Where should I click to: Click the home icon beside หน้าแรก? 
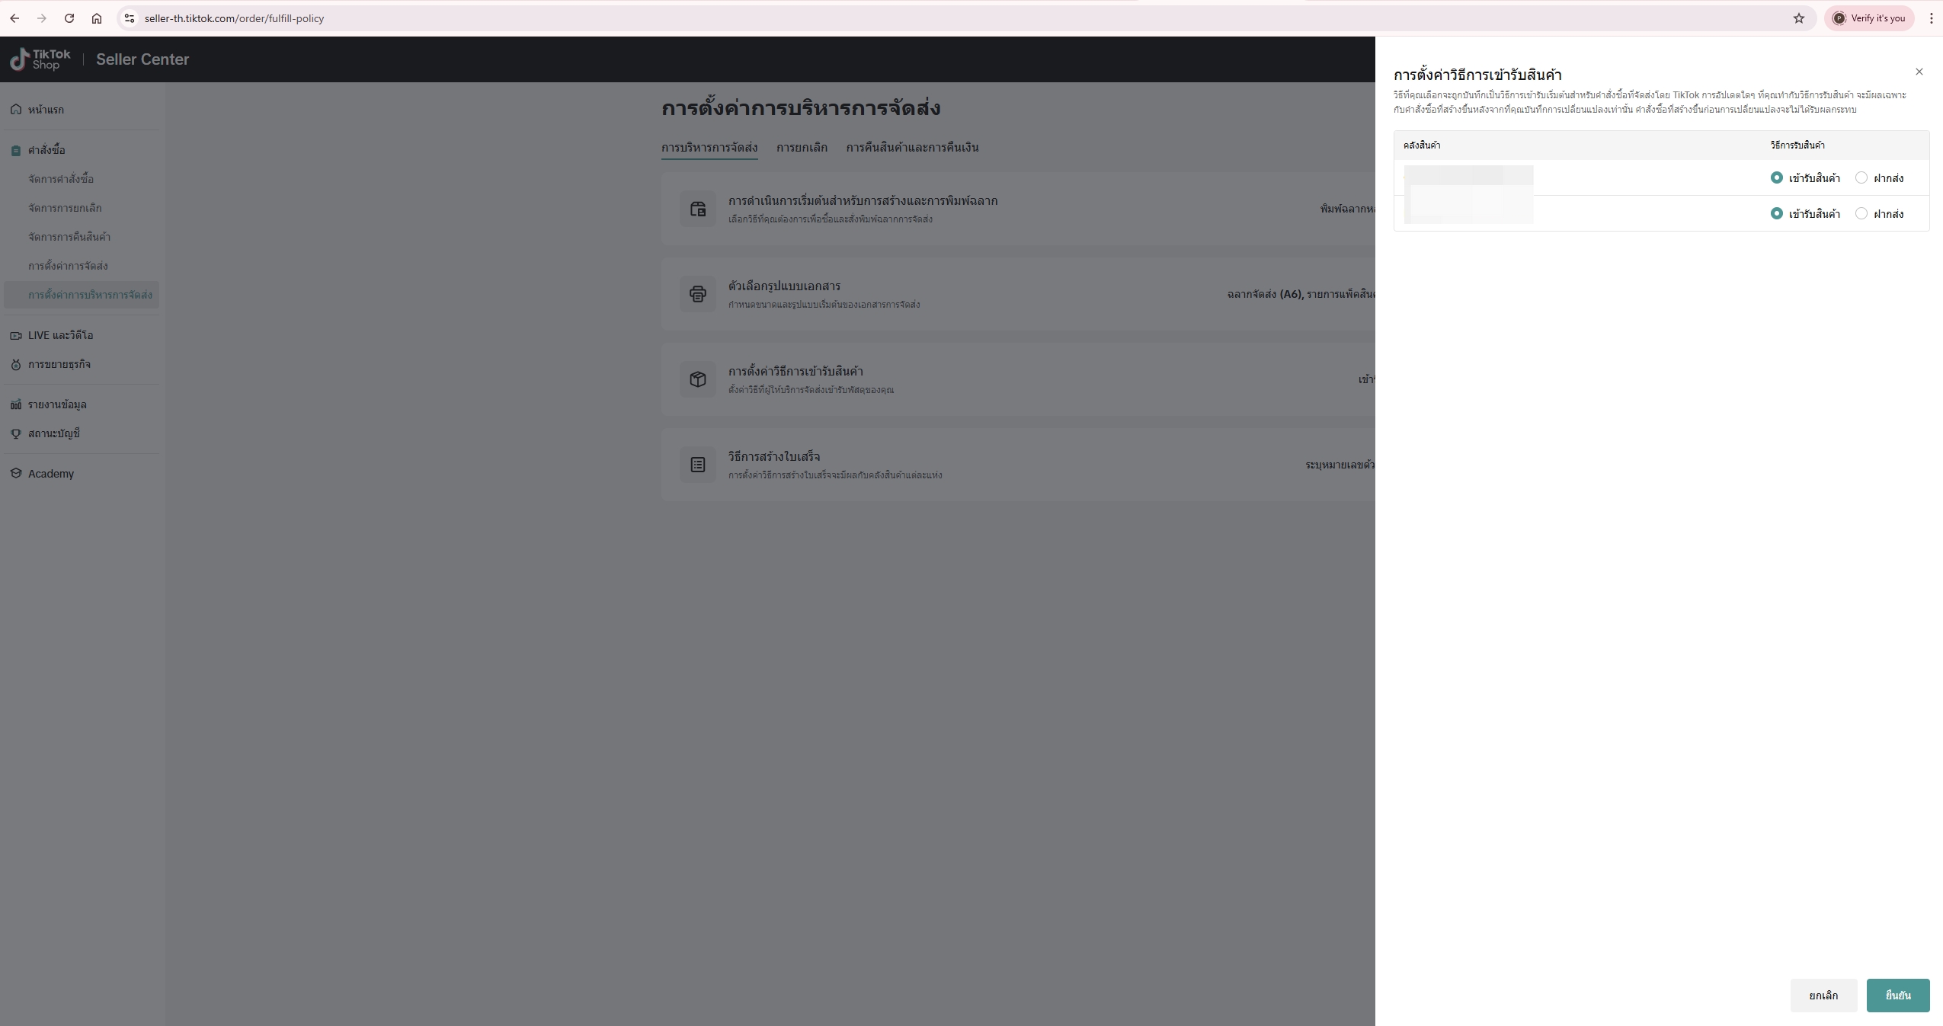click(x=16, y=109)
